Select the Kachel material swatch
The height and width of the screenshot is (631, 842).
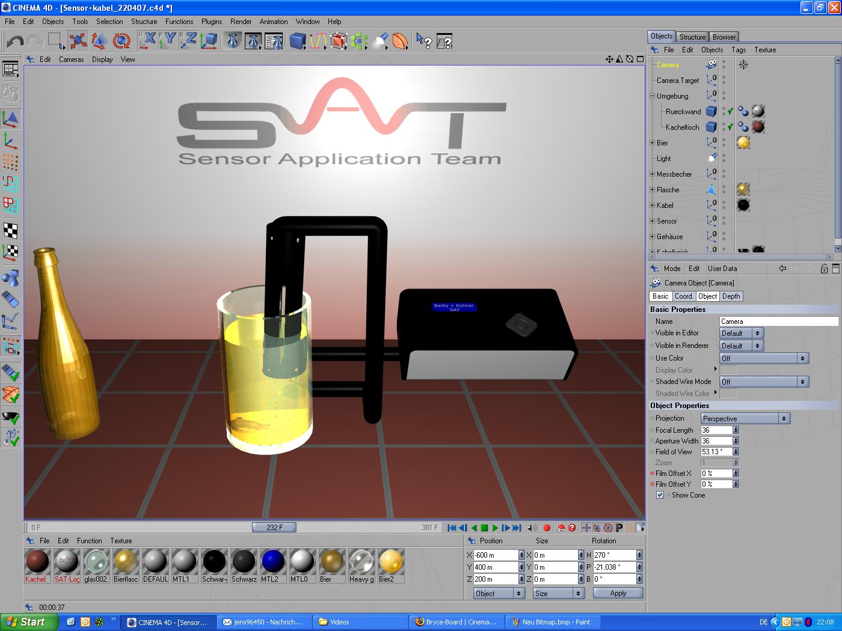pos(37,562)
